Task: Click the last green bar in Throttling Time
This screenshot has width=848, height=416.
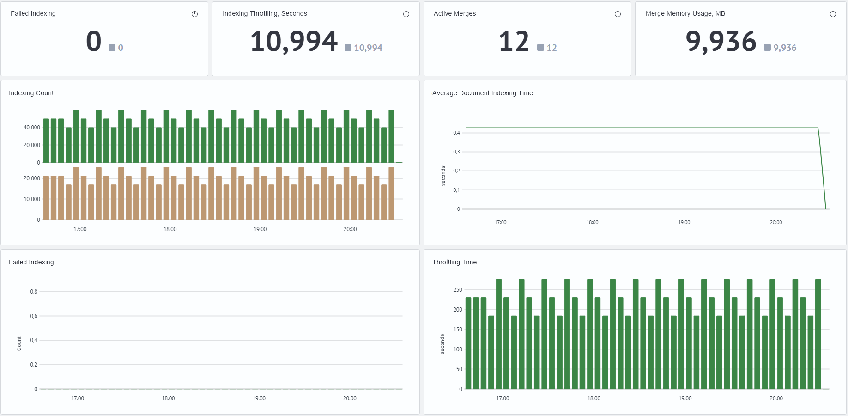Action: 818,334
